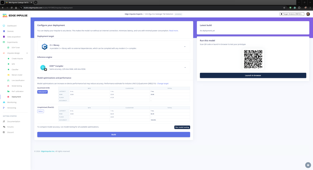Screen dimensions: 313x170
Task: Open the browser tab search dropdown
Action: 2,2
